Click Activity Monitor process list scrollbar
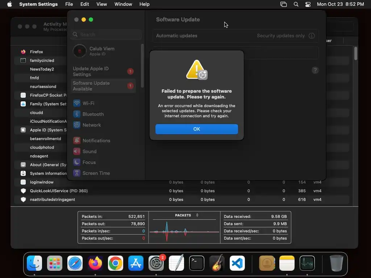This screenshot has width=371, height=278. tap(356, 54)
